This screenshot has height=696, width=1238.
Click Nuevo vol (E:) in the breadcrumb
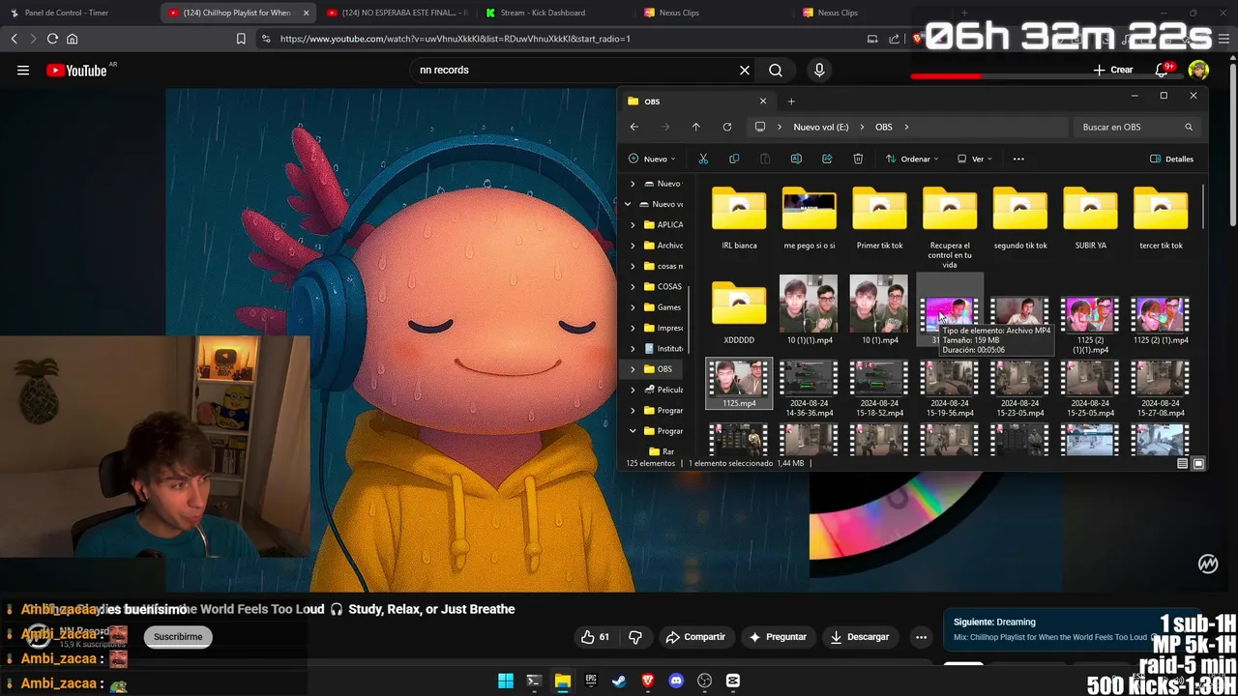click(x=821, y=127)
